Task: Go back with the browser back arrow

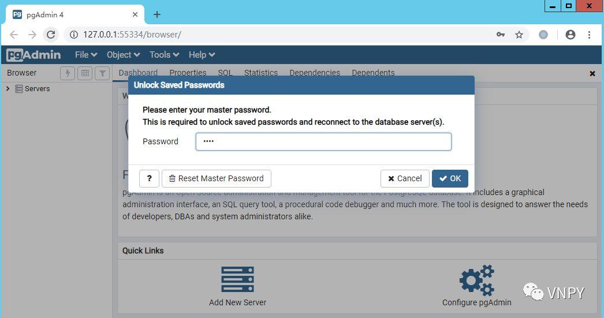Action: click(x=14, y=35)
